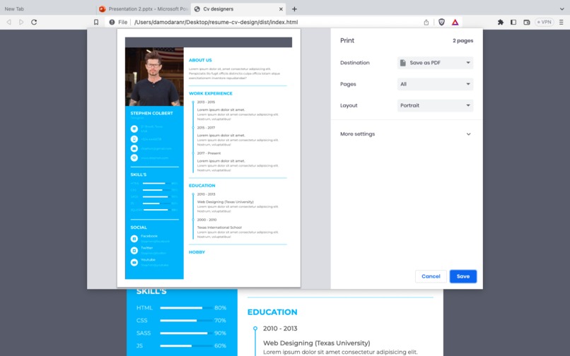This screenshot has width=570, height=356.
Task: Click the EDUCATION heading on background page
Action: [272, 312]
